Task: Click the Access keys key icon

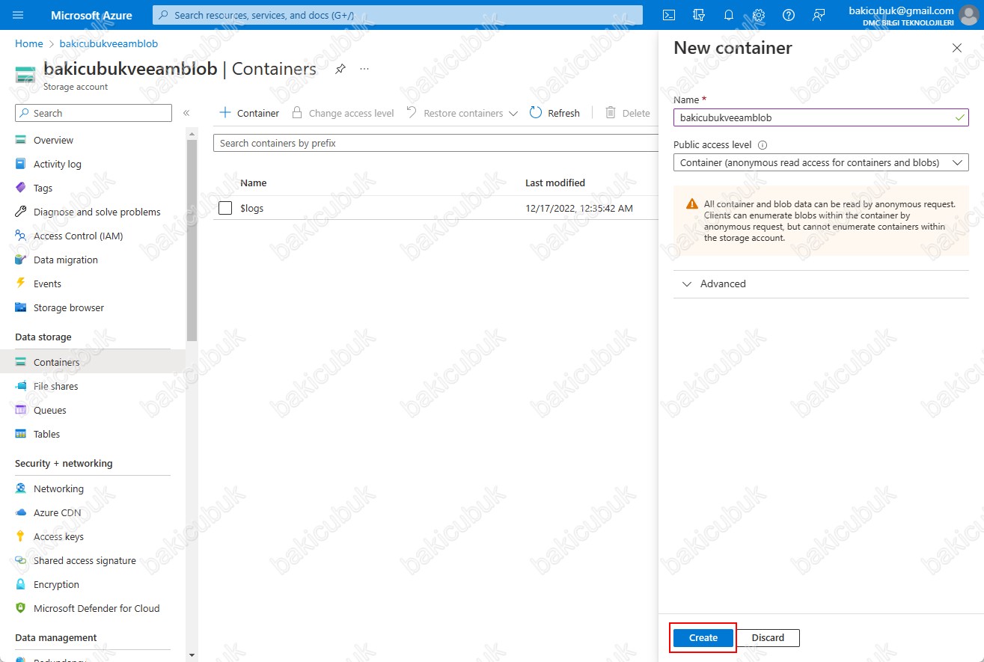Action: pos(21,536)
